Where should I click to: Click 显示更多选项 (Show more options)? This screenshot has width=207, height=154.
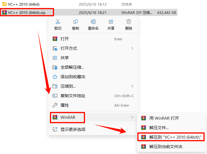93,129
